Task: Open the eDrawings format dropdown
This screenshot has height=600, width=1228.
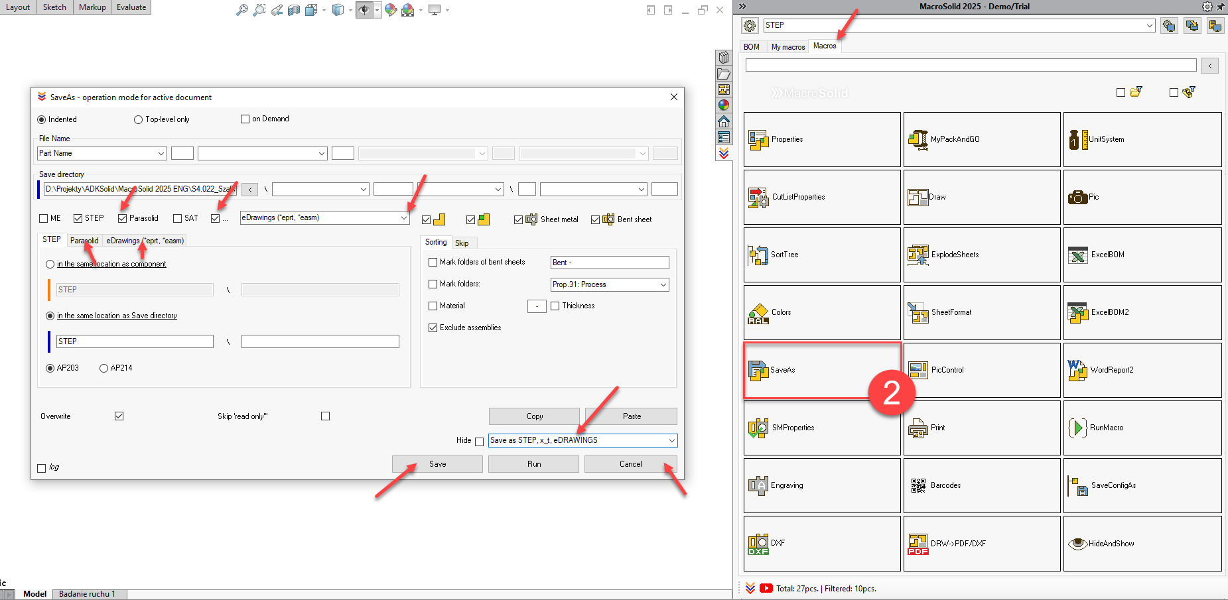Action: pos(403,217)
